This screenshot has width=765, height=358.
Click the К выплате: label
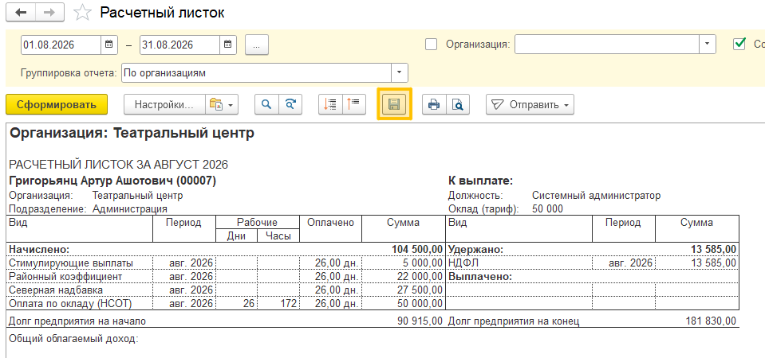[480, 181]
